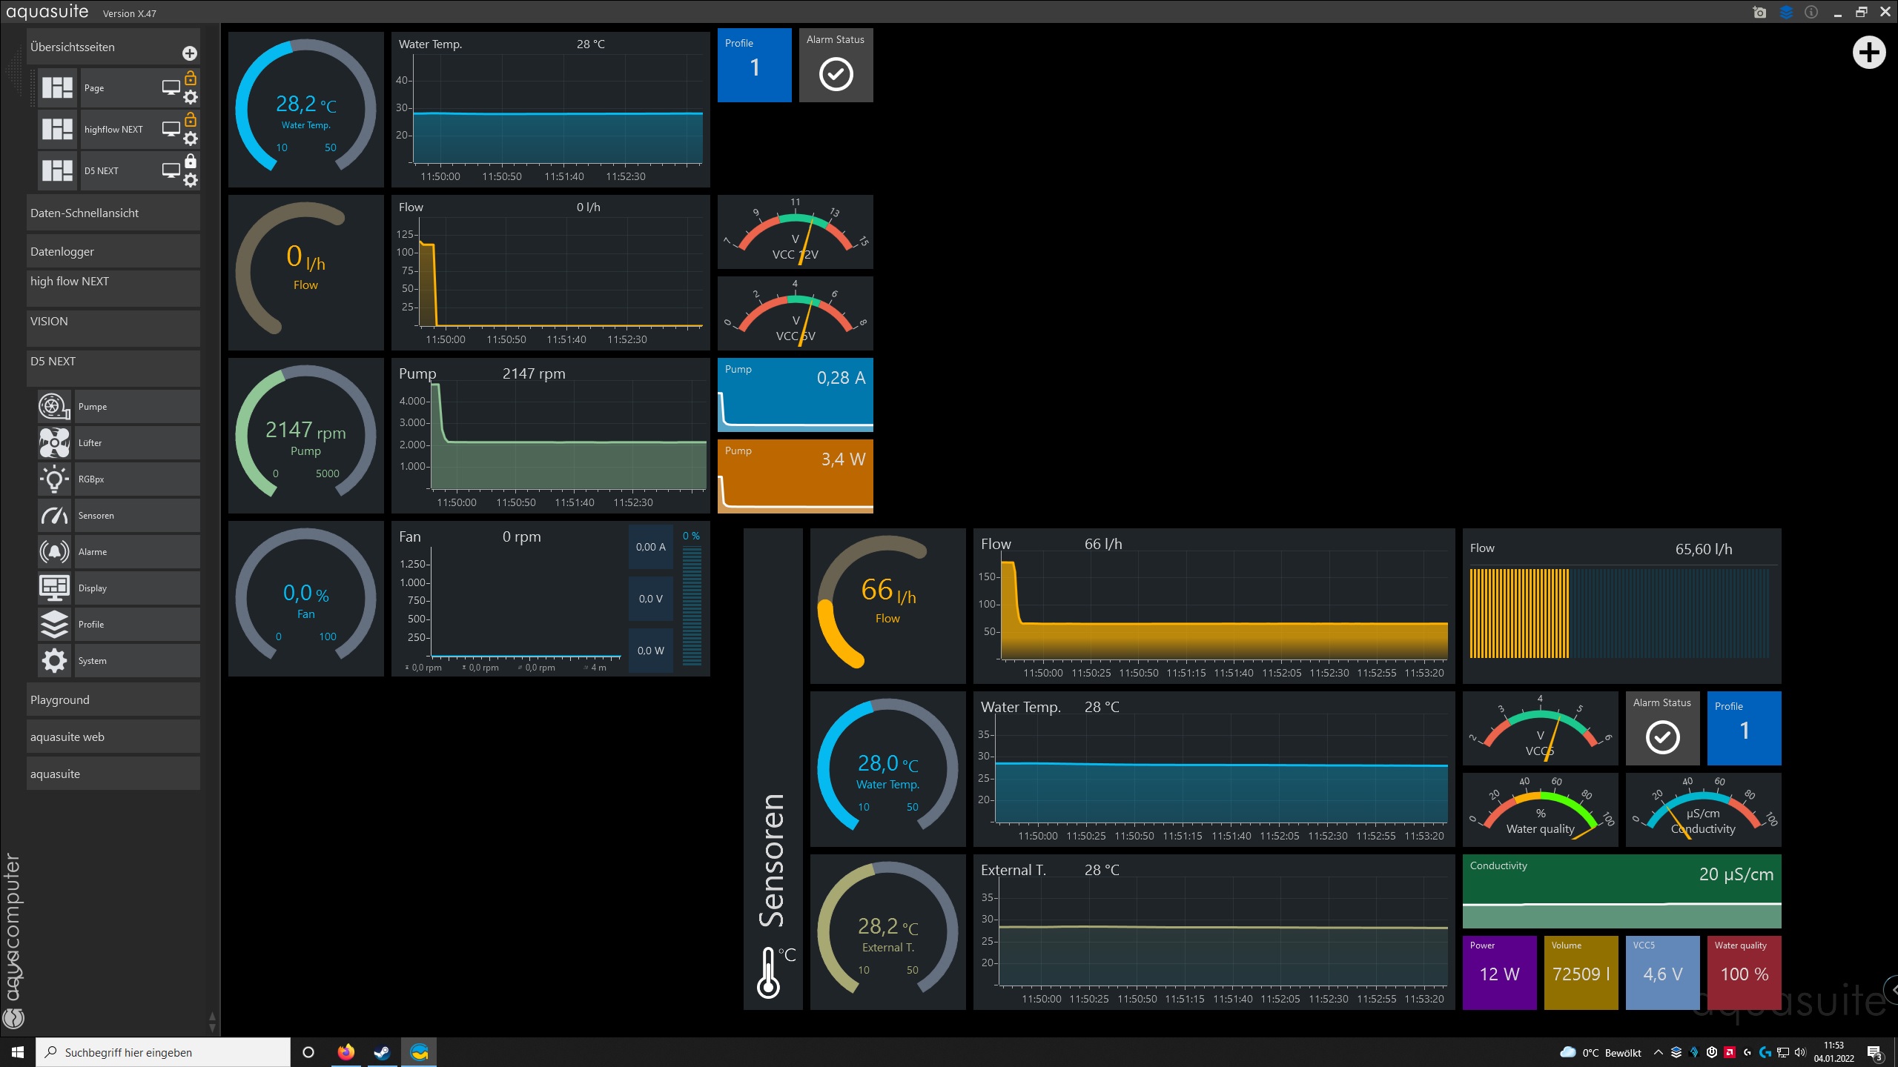Screen dimensions: 1898x1067
Task: Click camera screenshot icon in title bar
Action: [1759, 13]
